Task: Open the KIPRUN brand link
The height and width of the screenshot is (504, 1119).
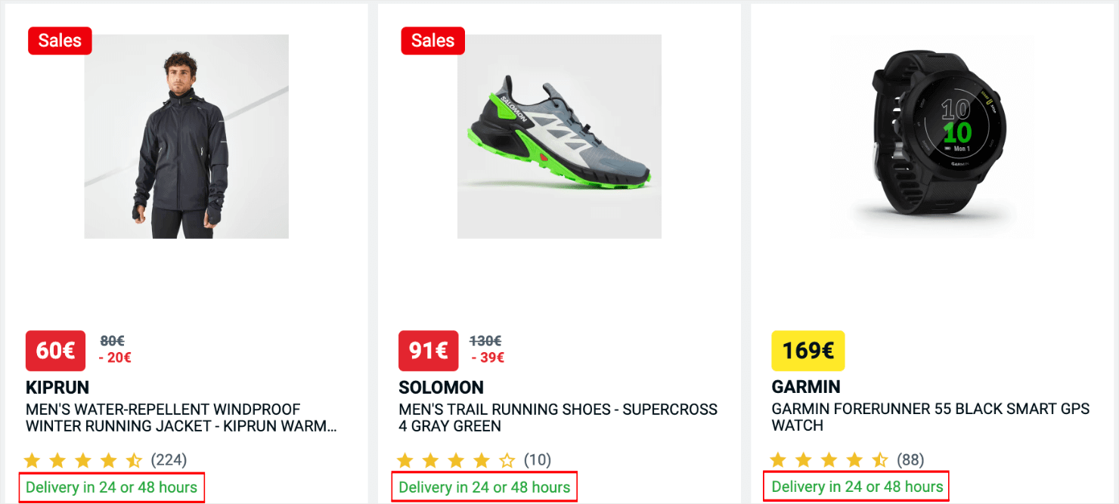Action: click(x=57, y=388)
